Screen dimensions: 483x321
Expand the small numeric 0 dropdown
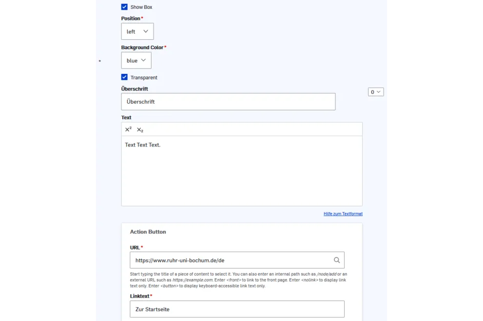click(x=376, y=91)
